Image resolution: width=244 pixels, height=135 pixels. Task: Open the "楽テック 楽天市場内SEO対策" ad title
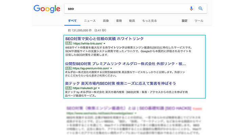tap(120, 83)
